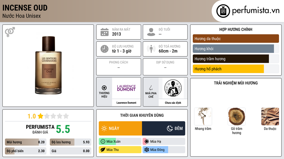Click the Độ lưu hương 5.93 score bar
The width and height of the screenshot is (284, 159).
click(70, 142)
